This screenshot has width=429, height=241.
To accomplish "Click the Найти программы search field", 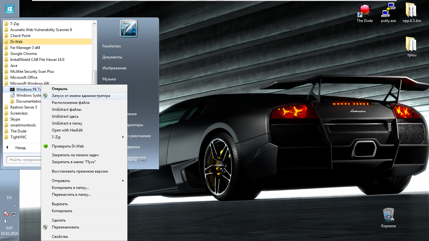I will pyautogui.click(x=24, y=160).
